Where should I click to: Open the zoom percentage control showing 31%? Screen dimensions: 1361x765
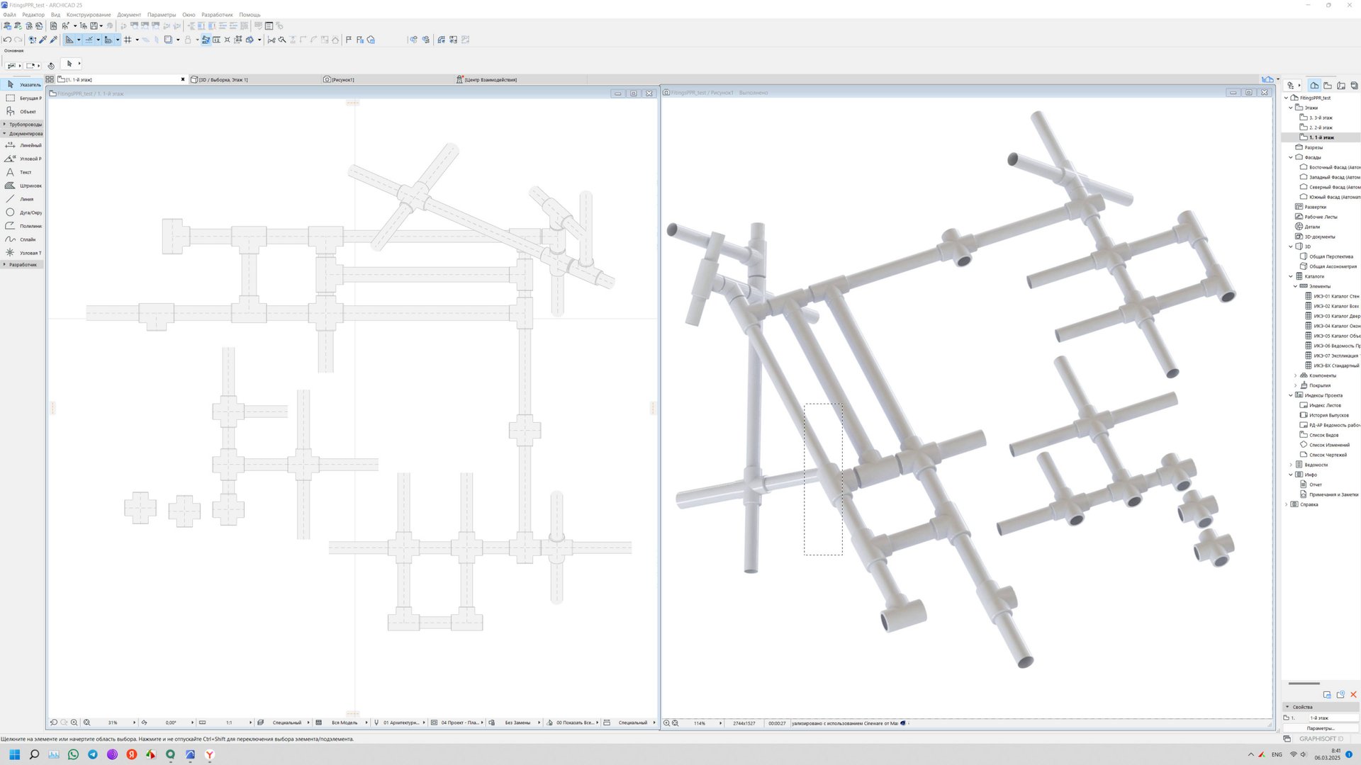pos(112,722)
